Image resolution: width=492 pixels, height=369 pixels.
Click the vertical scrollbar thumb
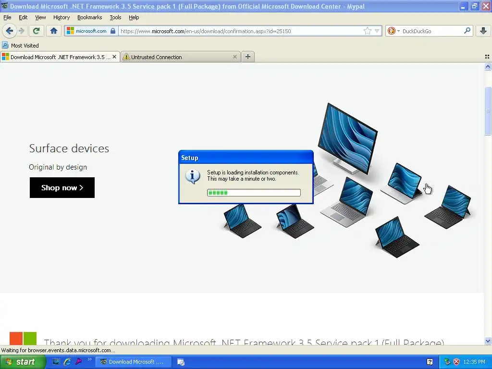488,111
